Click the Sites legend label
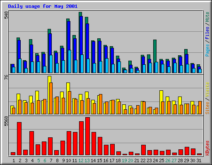Screen dimensions: 212x165 pos(207,108)
